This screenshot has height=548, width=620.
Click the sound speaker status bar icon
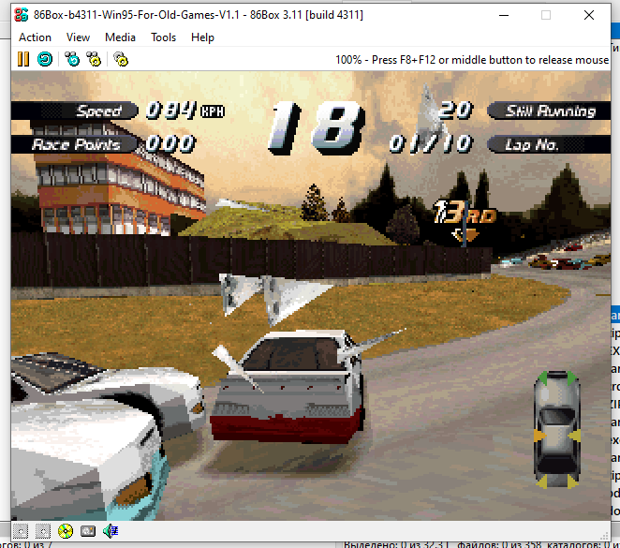click(111, 531)
